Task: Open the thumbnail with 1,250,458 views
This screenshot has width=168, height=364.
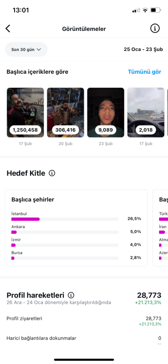Action: 25,112
